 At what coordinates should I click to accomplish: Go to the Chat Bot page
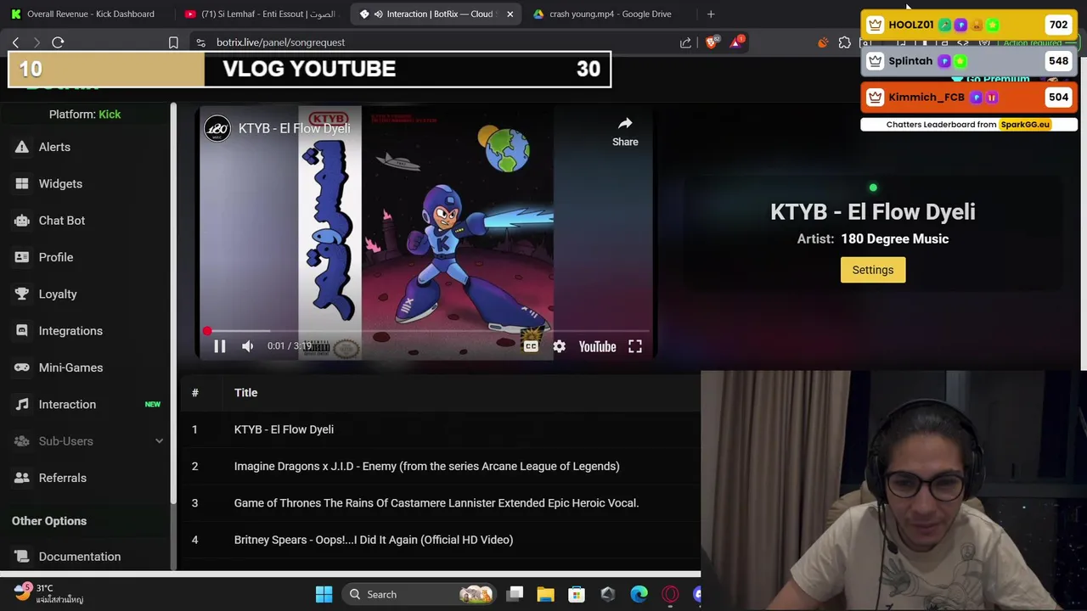(61, 221)
